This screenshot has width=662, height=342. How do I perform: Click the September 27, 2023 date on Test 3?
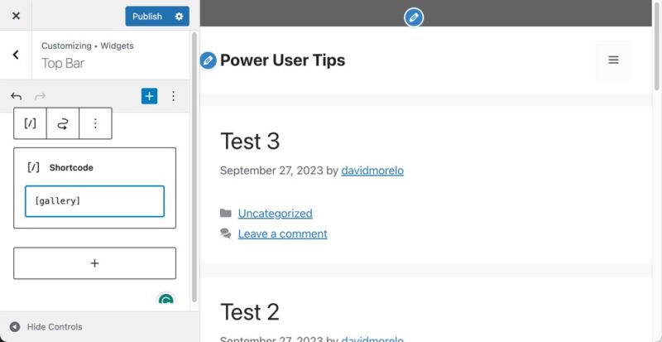coord(271,171)
